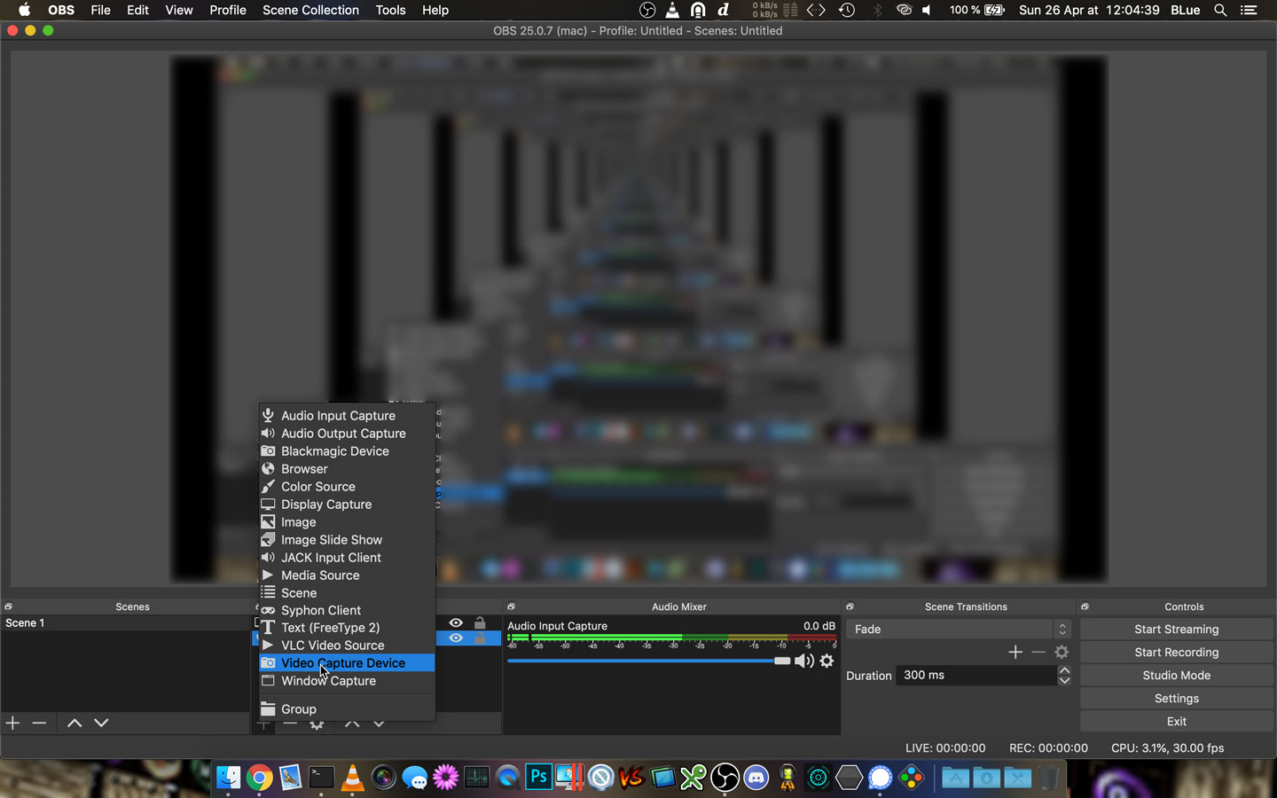Open the Apple menu
The image size is (1277, 798).
pos(24,10)
